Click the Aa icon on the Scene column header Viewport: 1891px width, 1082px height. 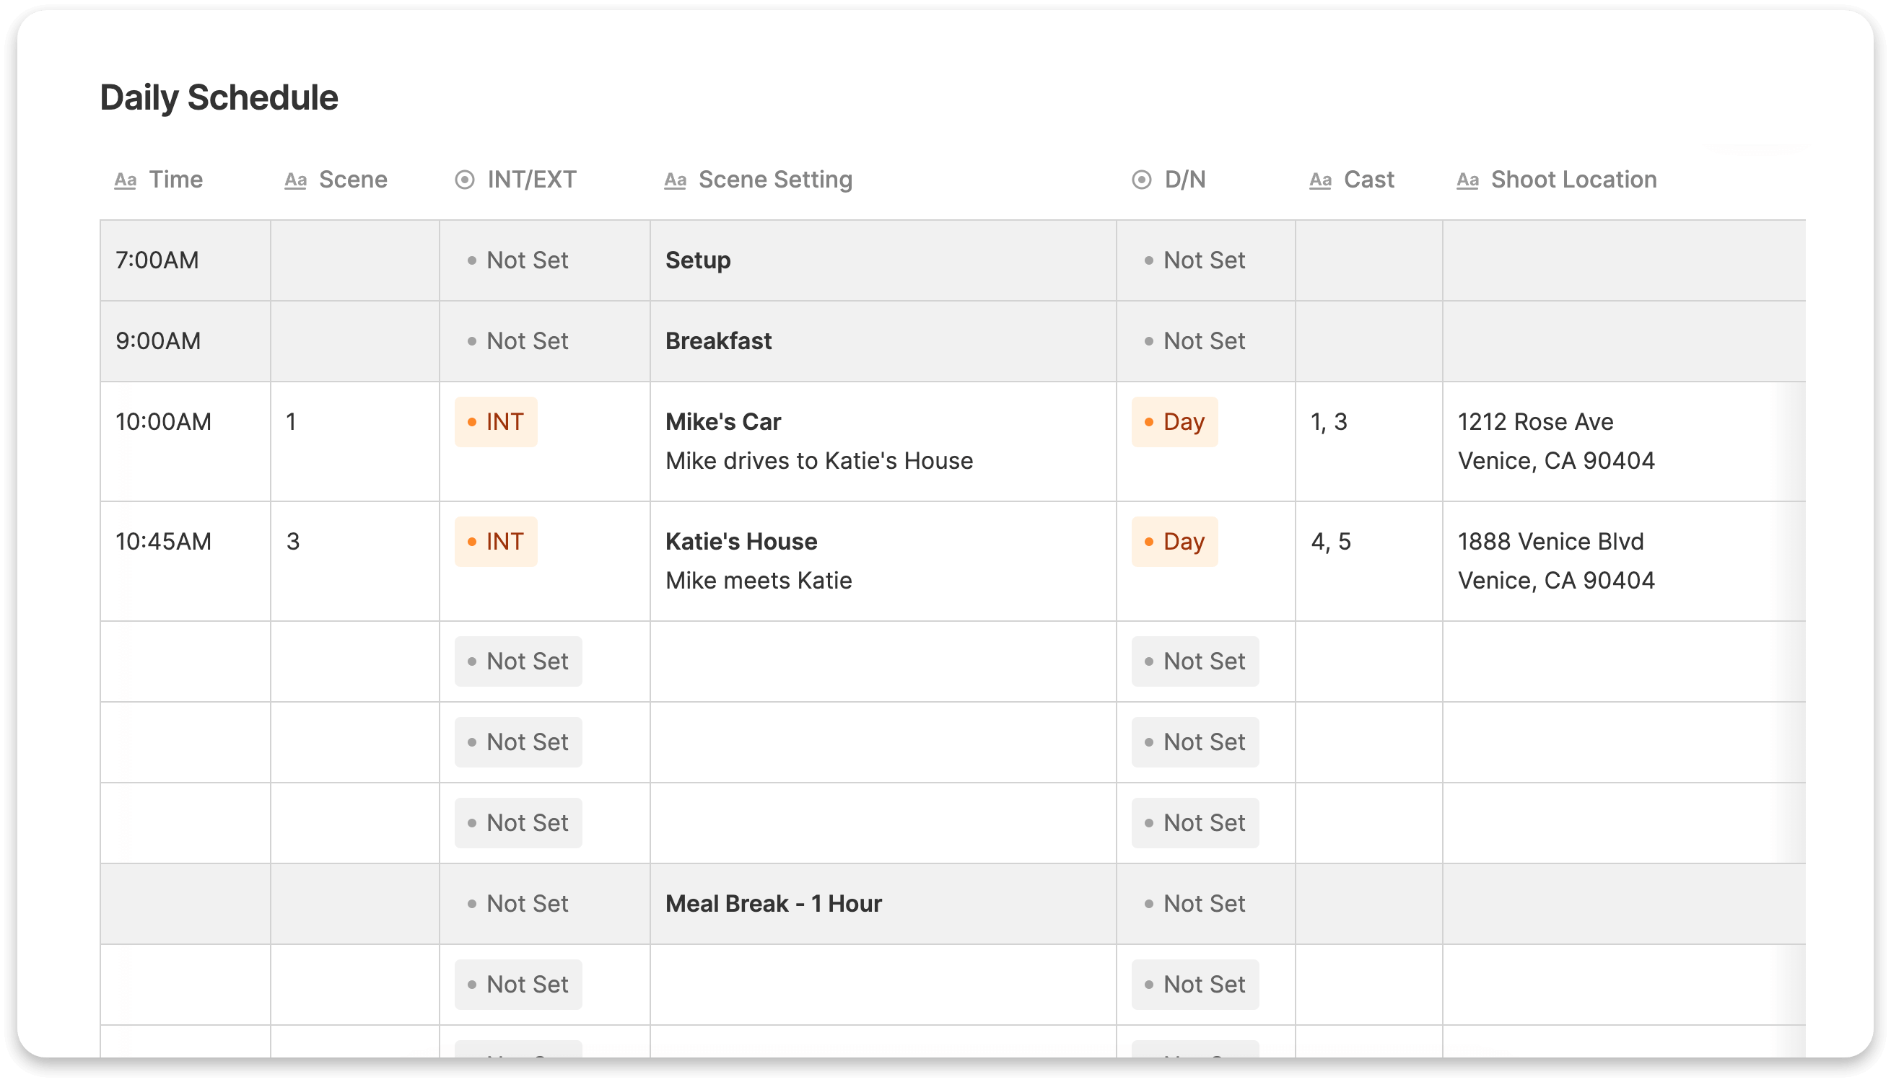[296, 179]
